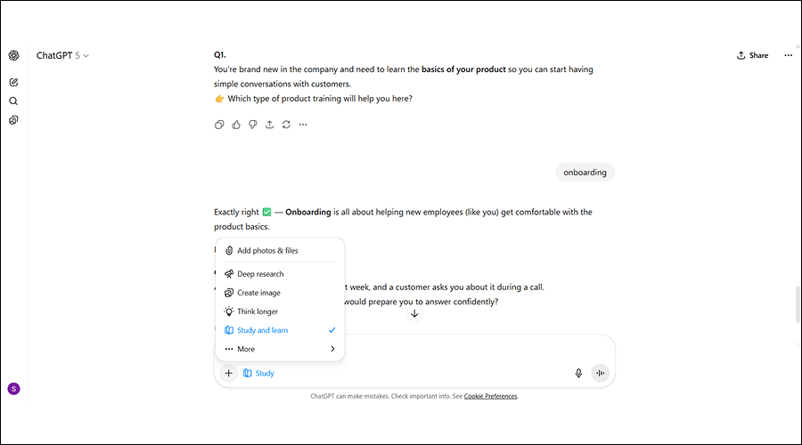Choose Create image from the menu
Image resolution: width=802 pixels, height=445 pixels.
[258, 293]
